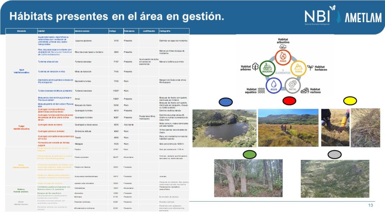This screenshot has height=216, width=385.
Task: Click the Justificación column header
Action: (x=149, y=31)
